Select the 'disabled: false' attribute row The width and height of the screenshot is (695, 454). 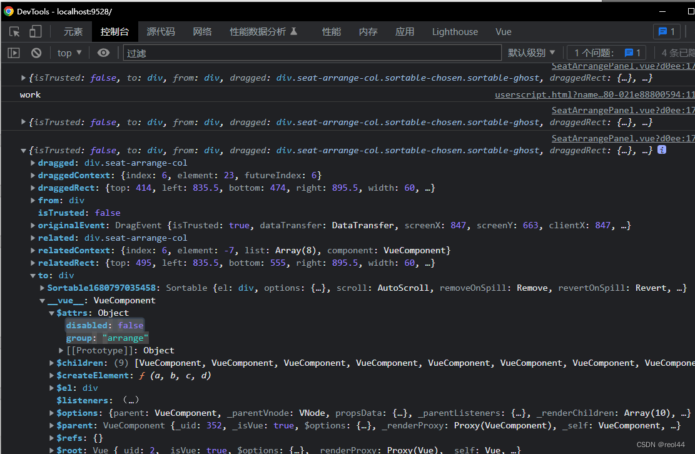coord(104,326)
